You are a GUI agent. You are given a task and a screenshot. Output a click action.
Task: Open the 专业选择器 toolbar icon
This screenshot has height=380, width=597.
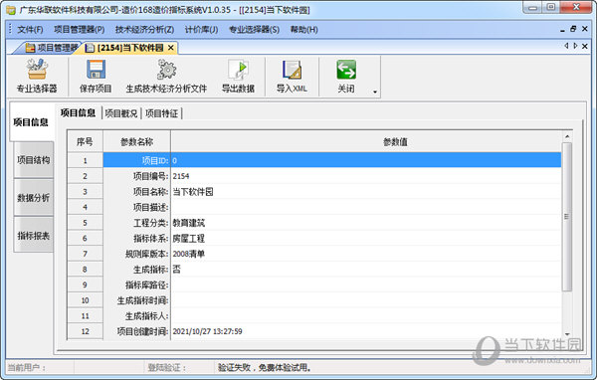37,70
